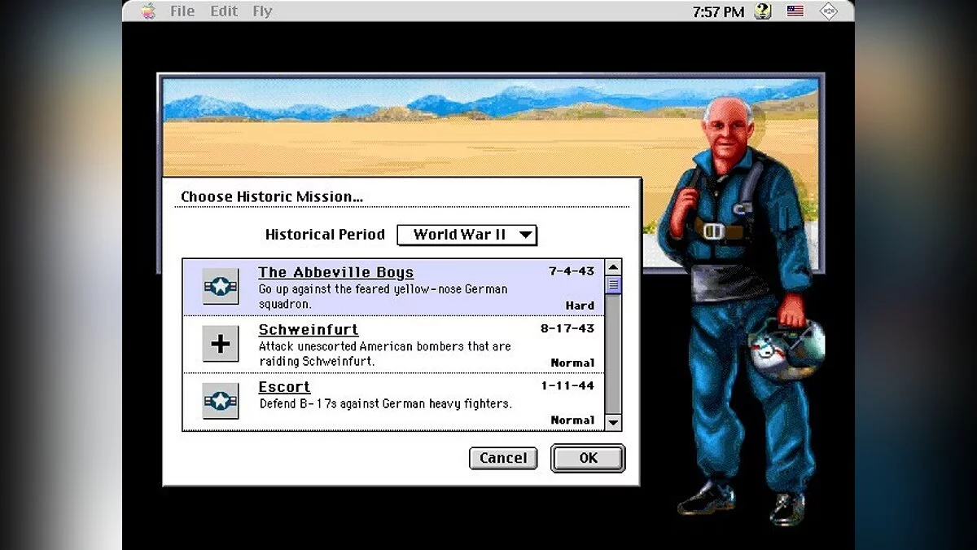This screenshot has width=977, height=550.
Task: Open the File menu
Action: [182, 11]
